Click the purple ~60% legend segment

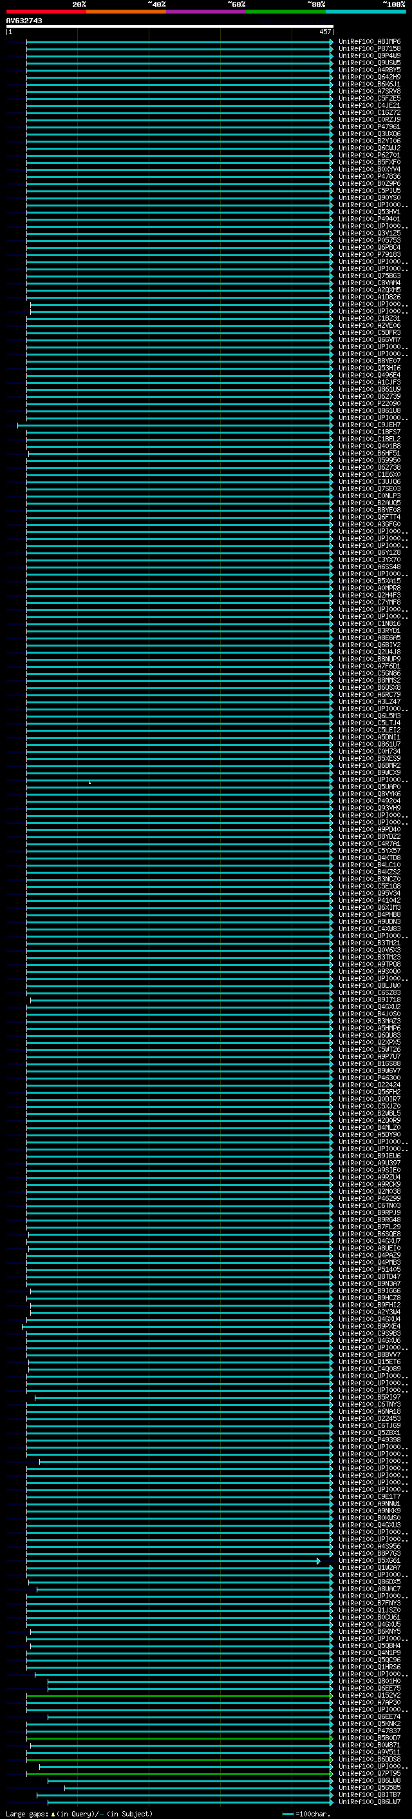[x=207, y=12]
